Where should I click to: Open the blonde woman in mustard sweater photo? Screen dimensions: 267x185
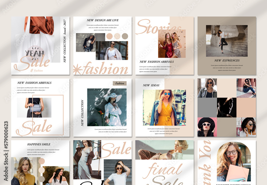pyautogui.click(x=26, y=171)
